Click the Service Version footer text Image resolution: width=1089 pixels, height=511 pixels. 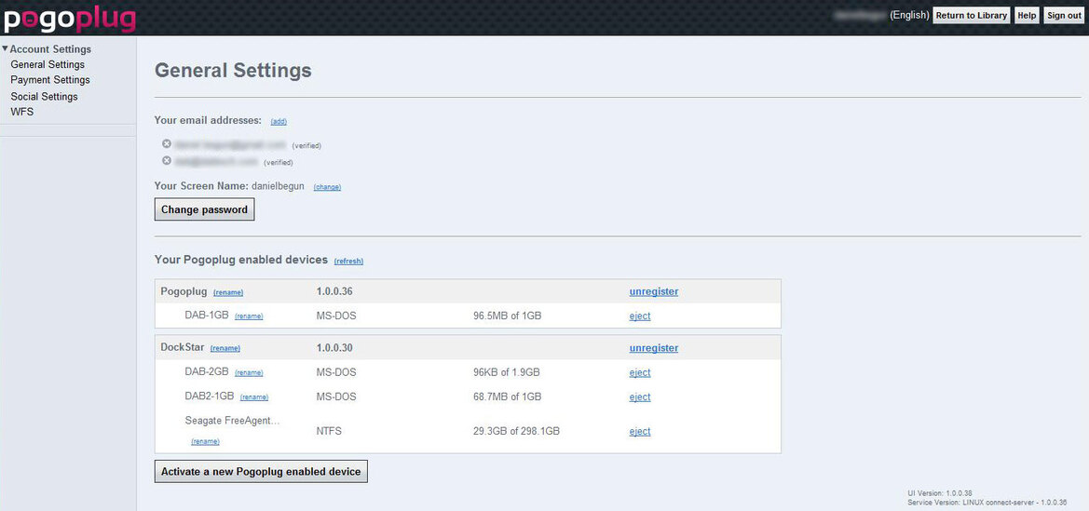click(987, 502)
